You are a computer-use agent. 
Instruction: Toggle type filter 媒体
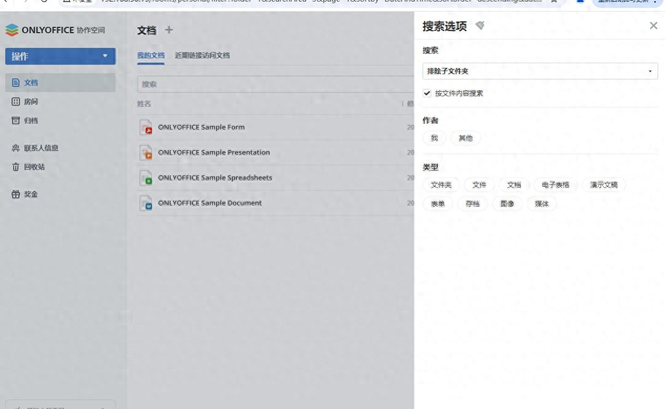coord(542,204)
